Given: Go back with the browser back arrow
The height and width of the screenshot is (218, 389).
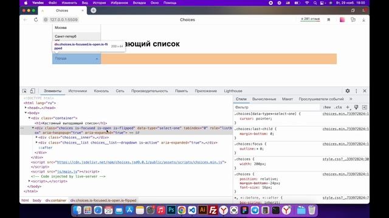Looking at the screenshot, I should coord(26,20).
